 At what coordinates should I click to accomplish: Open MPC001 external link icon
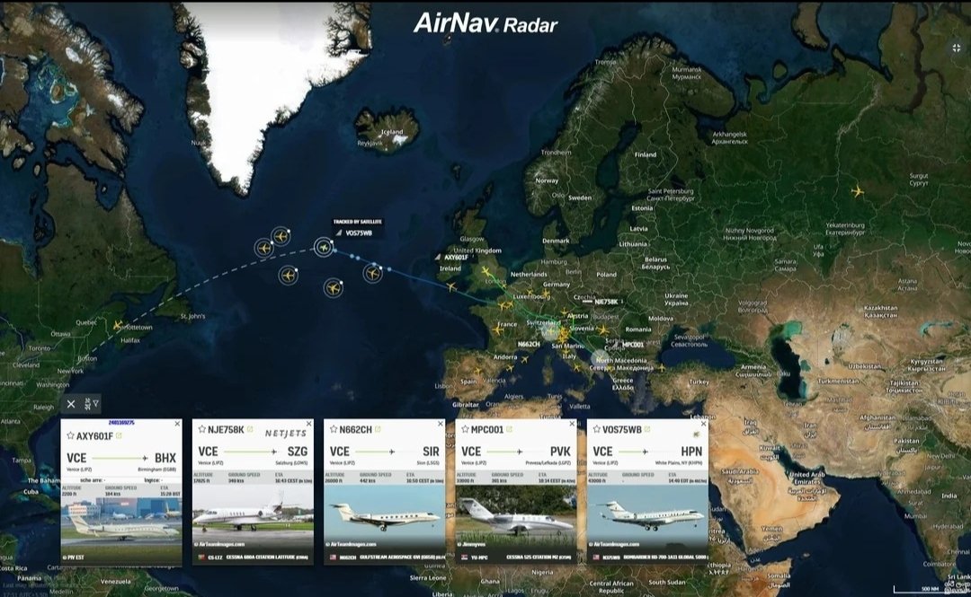pos(509,429)
